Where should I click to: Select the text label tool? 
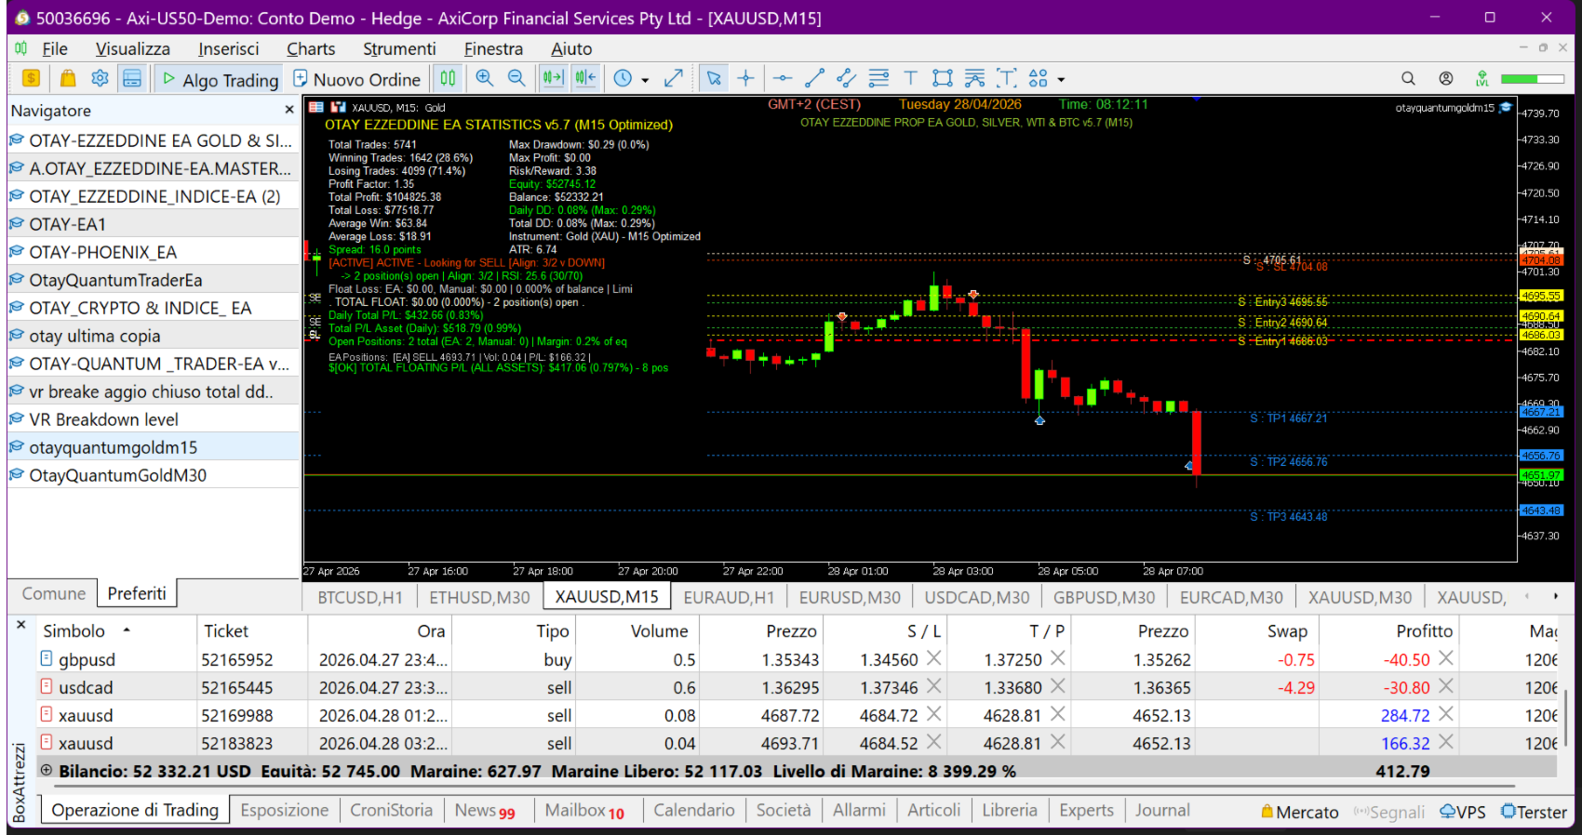point(910,79)
